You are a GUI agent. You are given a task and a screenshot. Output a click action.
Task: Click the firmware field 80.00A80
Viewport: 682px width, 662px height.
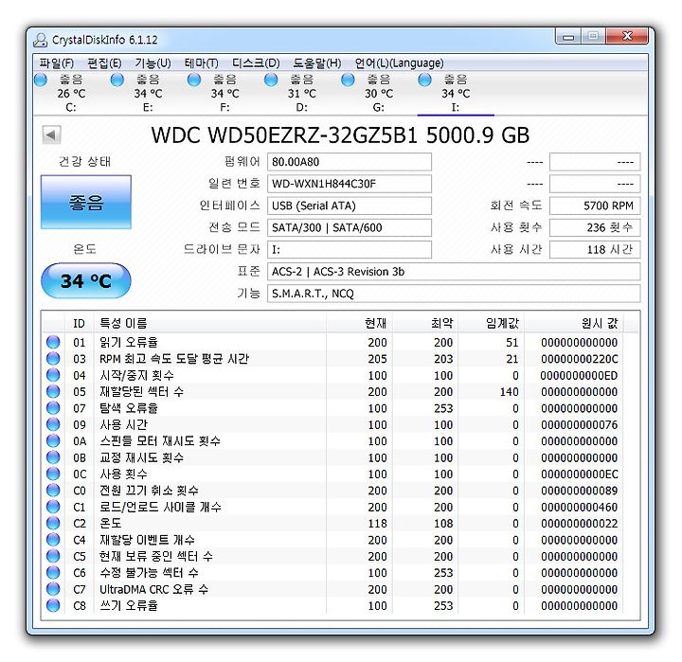pyautogui.click(x=350, y=162)
